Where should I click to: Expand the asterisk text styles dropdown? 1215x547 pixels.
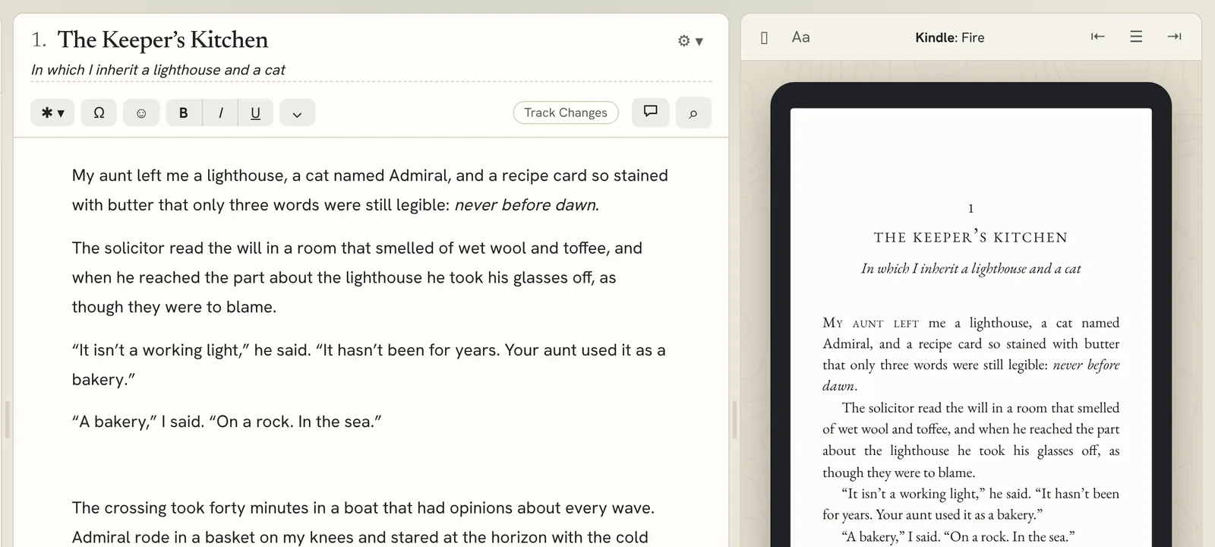click(52, 112)
